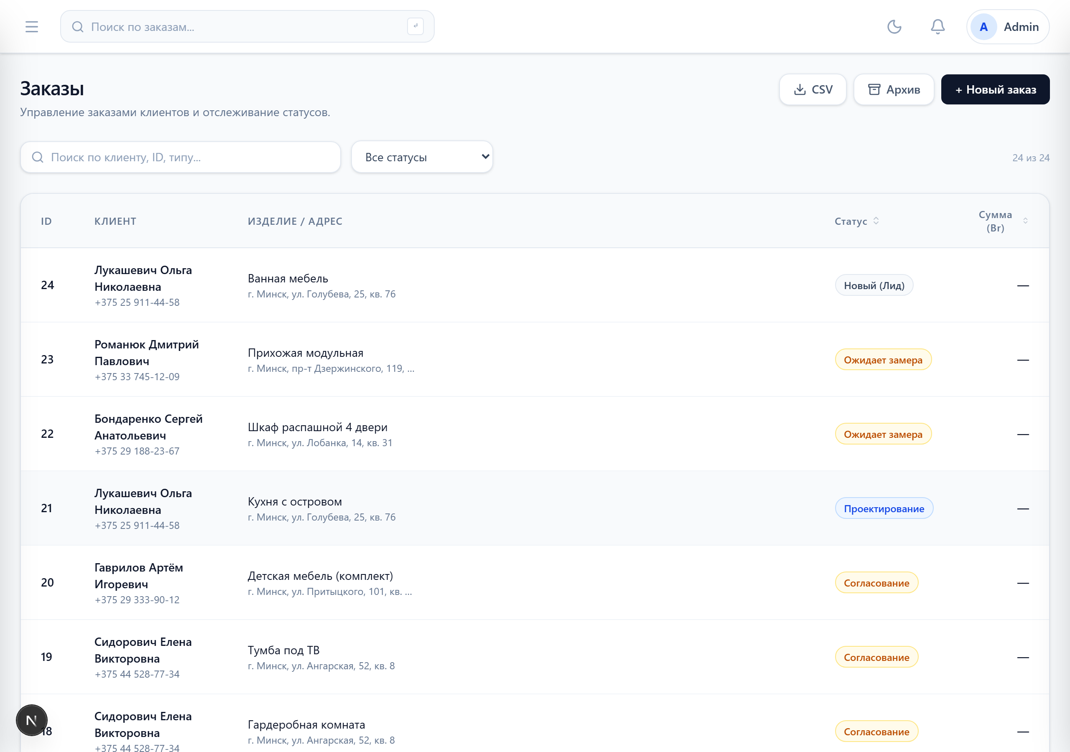Viewport: 1070px width, 752px height.
Task: Focus the client, ID, type search field
Action: point(180,158)
